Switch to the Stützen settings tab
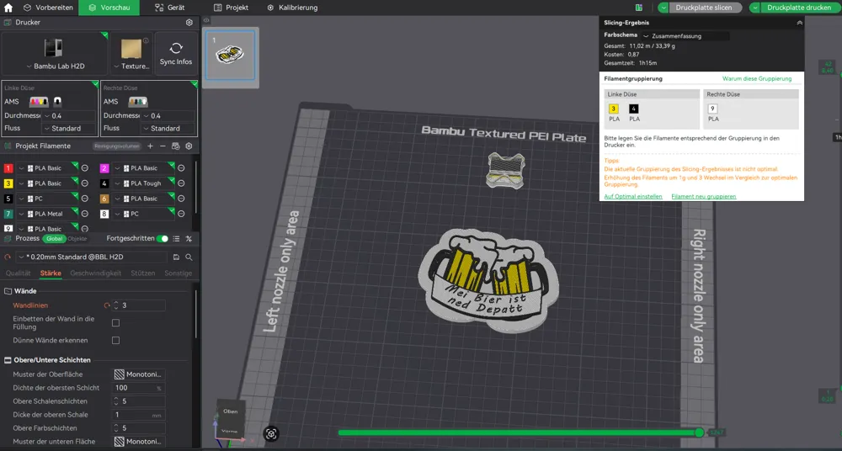 (x=143, y=273)
